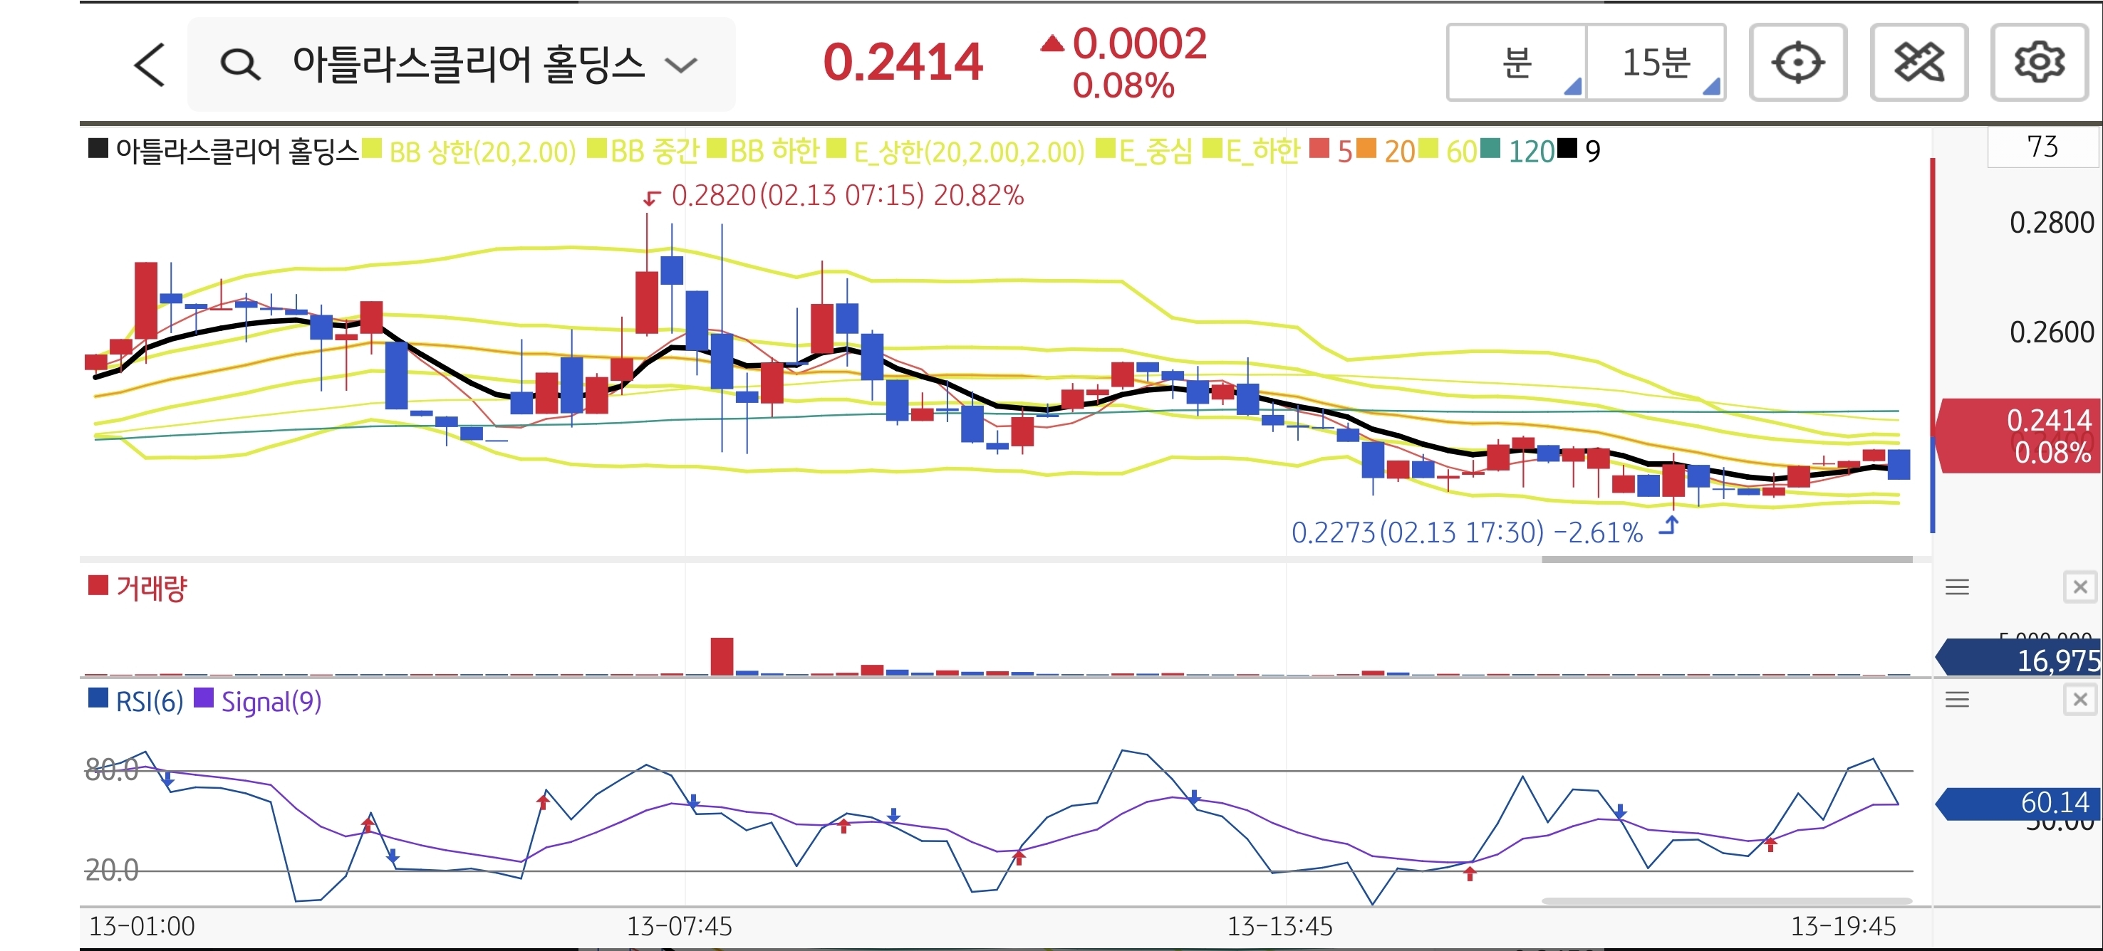This screenshot has height=951, width=2103.
Task: Open RSI panel hamburger menu
Action: [x=1957, y=700]
